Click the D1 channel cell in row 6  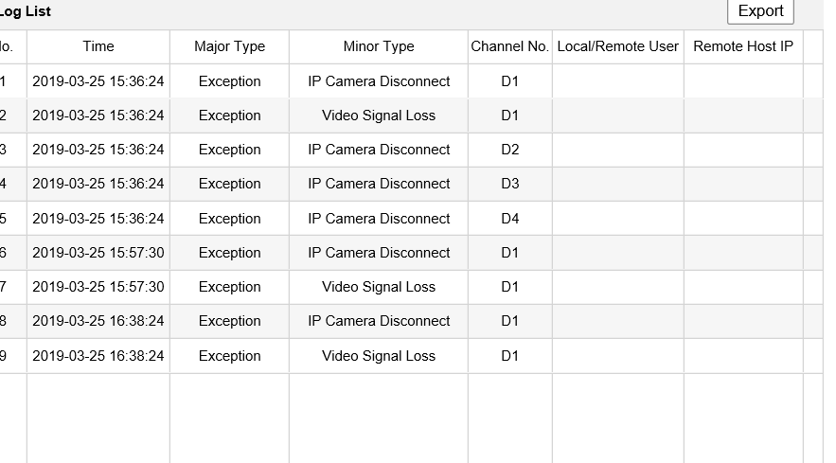[x=510, y=253]
